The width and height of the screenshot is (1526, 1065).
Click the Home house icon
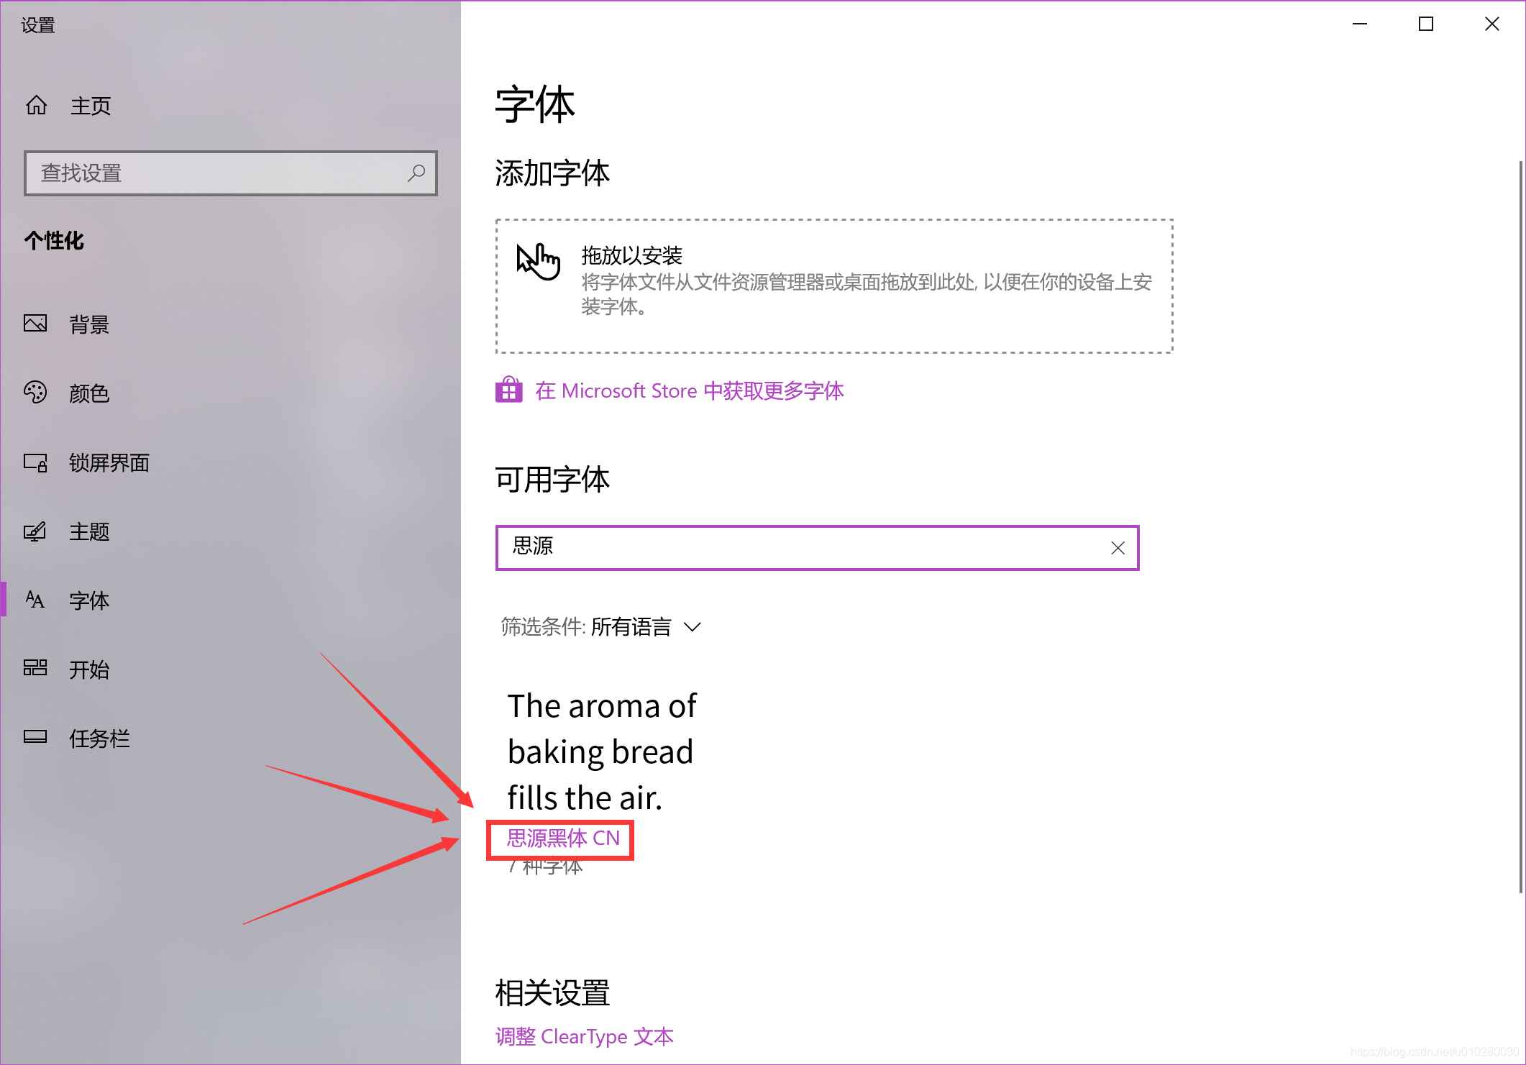click(x=36, y=106)
